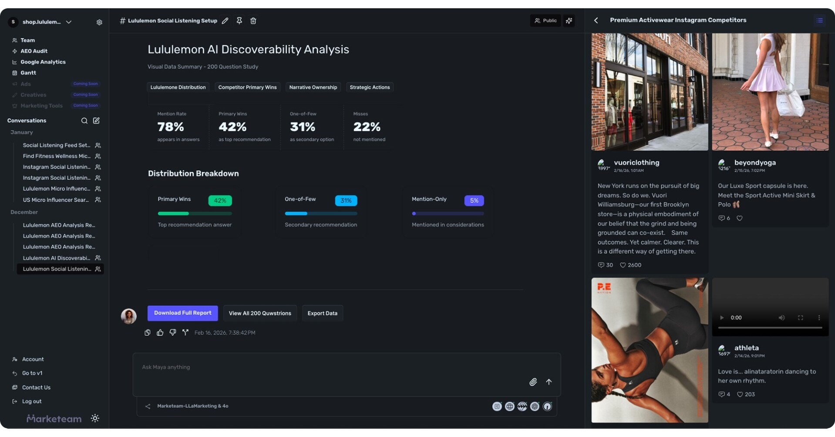Open Google Analytics from the sidebar
Image resolution: width=835 pixels, height=437 pixels.
(43, 62)
